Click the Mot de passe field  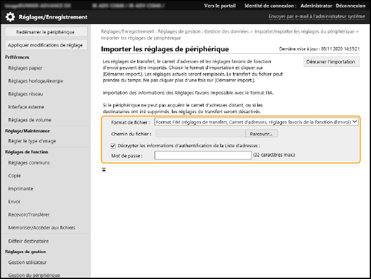203,155
